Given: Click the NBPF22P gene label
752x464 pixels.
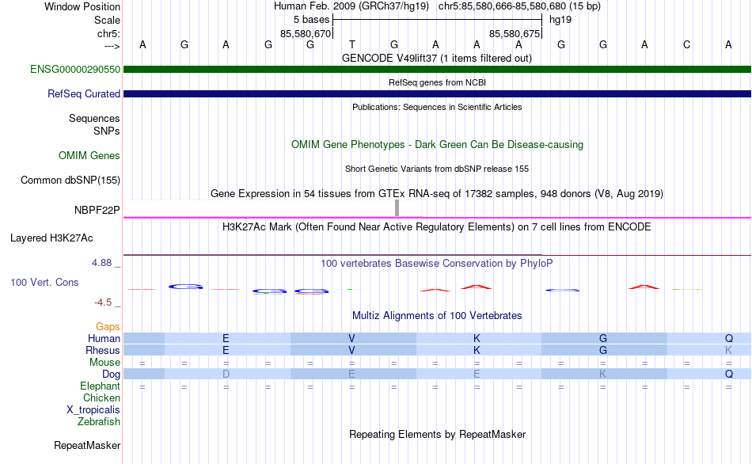Looking at the screenshot, I should (x=97, y=210).
